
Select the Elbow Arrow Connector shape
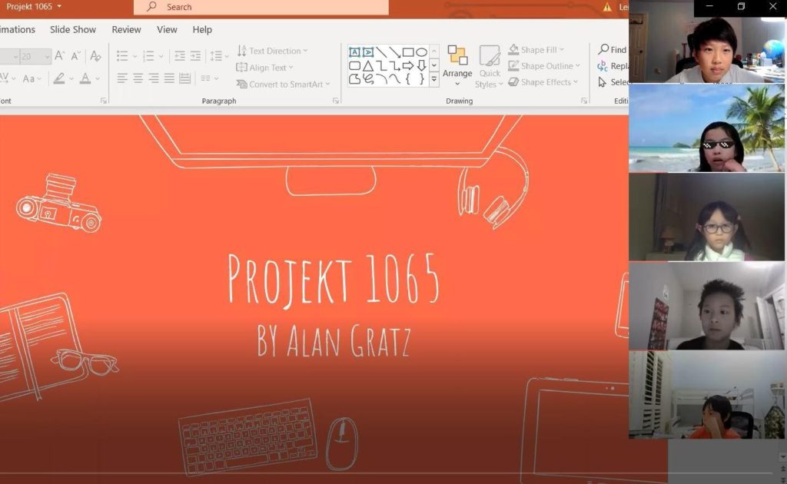click(394, 66)
